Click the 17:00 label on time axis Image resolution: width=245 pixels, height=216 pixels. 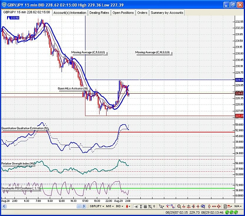click(85, 201)
